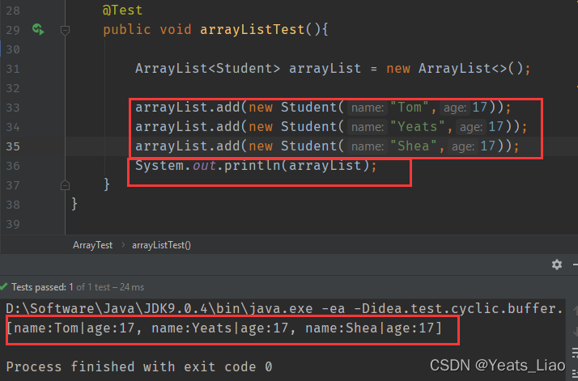The width and height of the screenshot is (578, 381).
Task: Collapse method using fold marker at line 37
Action: pyautogui.click(x=65, y=185)
